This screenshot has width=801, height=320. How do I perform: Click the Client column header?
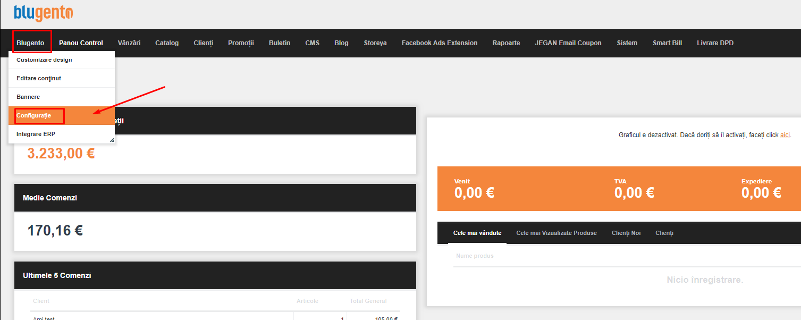click(x=41, y=301)
